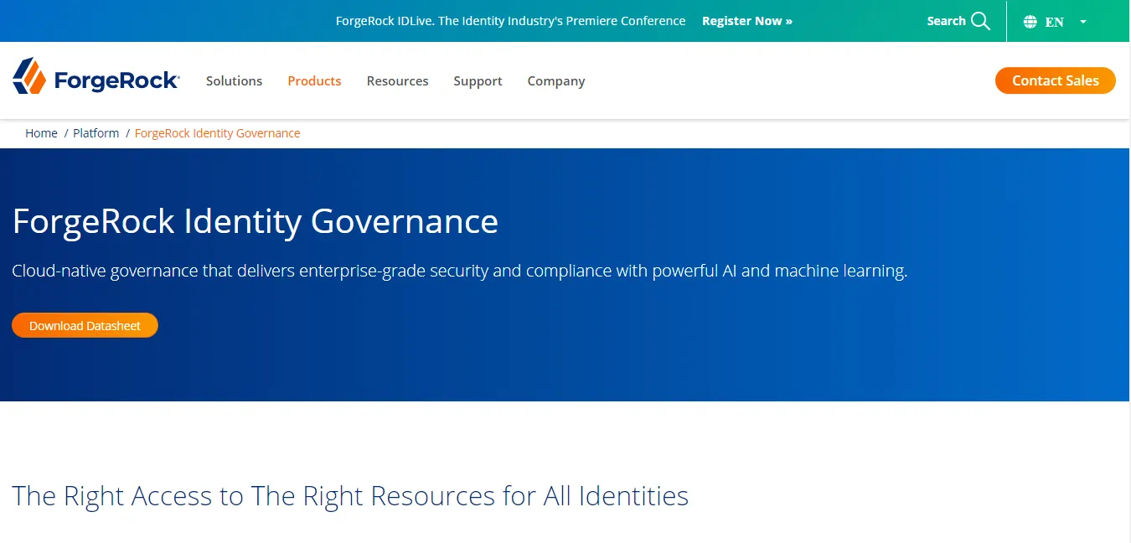This screenshot has height=543, width=1131.
Task: Click Register Now link in banner
Action: pos(746,21)
